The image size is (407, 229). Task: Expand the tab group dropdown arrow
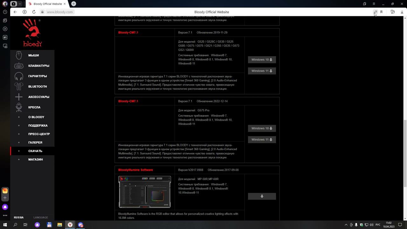20,4
